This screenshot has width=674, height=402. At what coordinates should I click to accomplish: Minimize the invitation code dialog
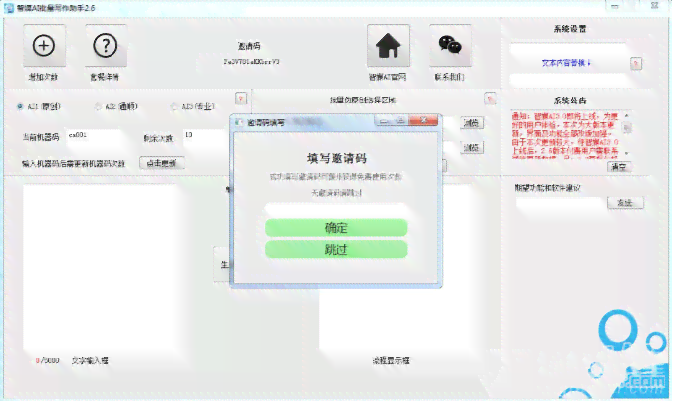click(384, 121)
